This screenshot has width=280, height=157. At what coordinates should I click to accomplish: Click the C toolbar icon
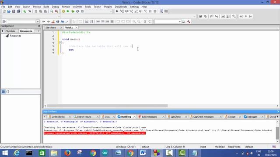(150, 21)
